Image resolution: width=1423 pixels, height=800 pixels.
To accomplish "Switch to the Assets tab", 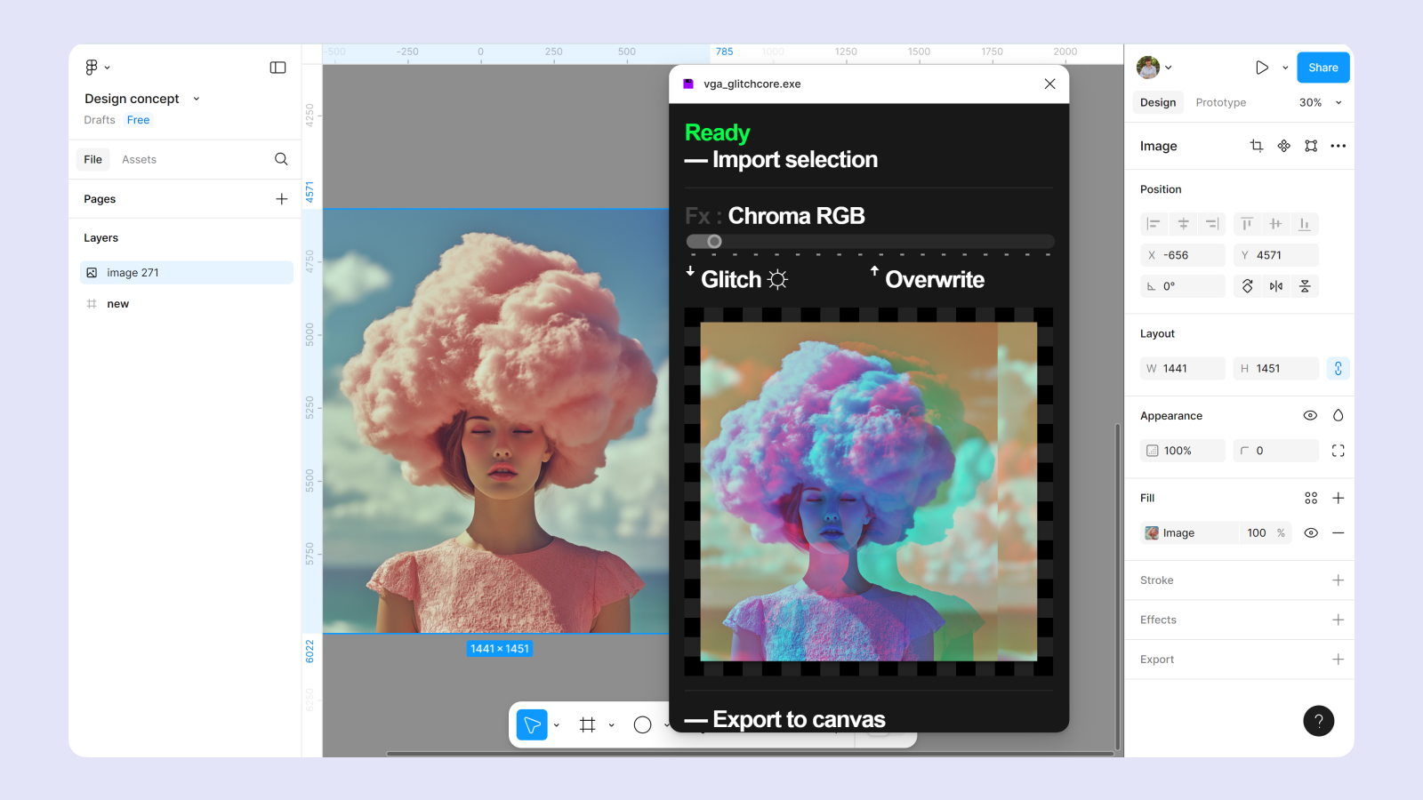I will [139, 159].
